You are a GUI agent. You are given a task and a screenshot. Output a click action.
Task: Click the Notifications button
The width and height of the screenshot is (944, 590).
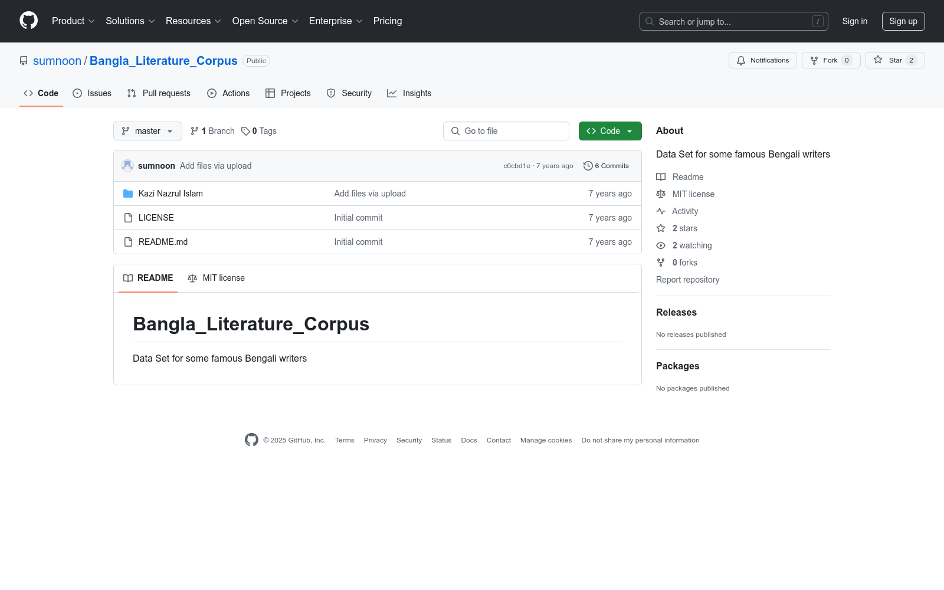763,60
